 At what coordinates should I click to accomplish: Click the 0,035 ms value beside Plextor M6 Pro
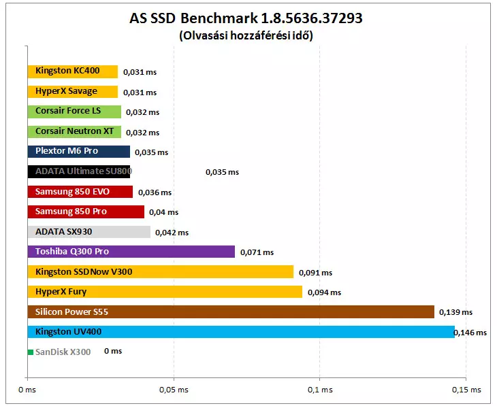[x=152, y=152]
